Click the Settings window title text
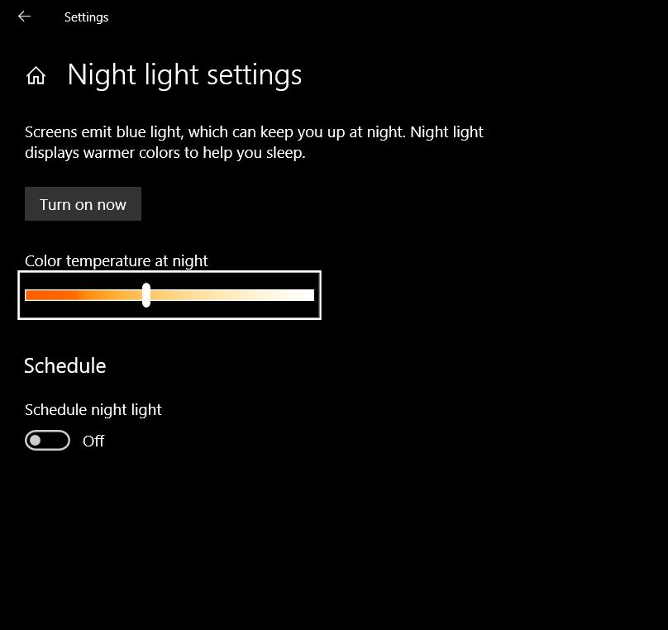The image size is (668, 630). [x=87, y=17]
